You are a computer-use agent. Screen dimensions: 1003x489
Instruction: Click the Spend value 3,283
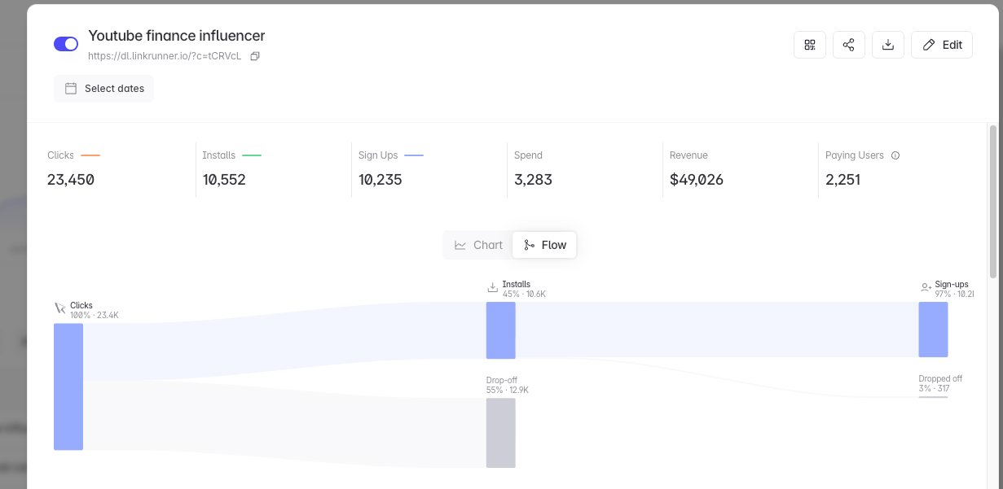coord(533,180)
